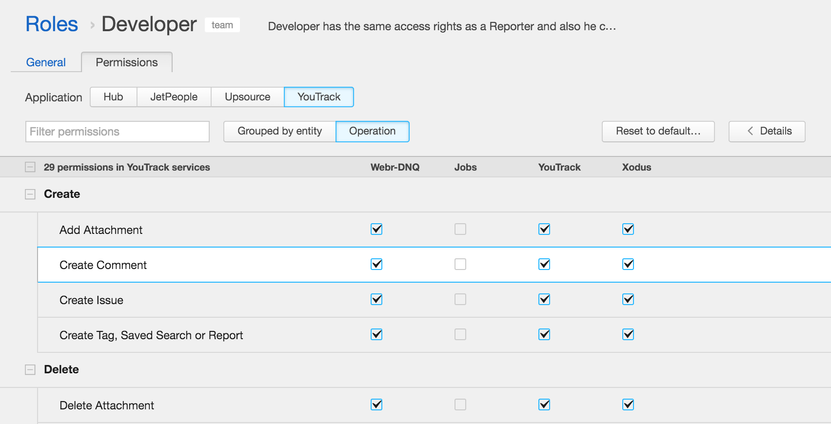The image size is (831, 424).
Task: Uncheck Delete Attachment for YouTrack
Action: point(544,405)
